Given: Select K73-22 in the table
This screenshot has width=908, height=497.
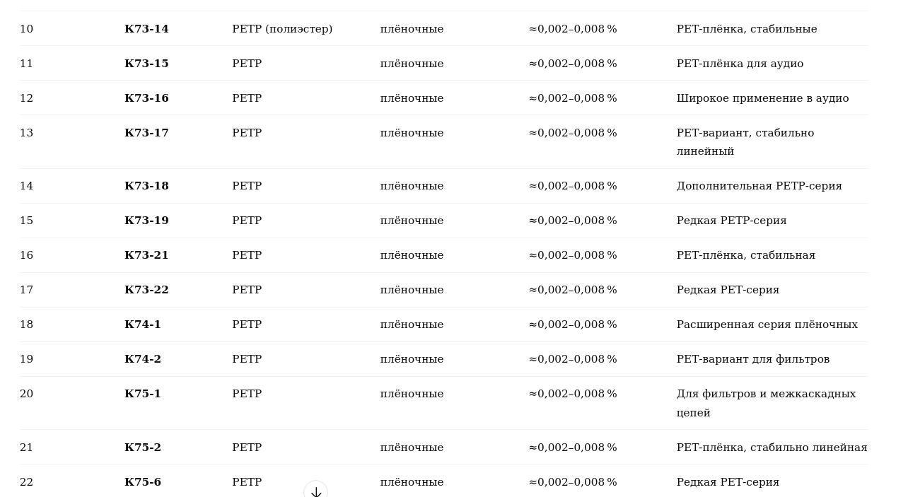Looking at the screenshot, I should pos(146,290).
